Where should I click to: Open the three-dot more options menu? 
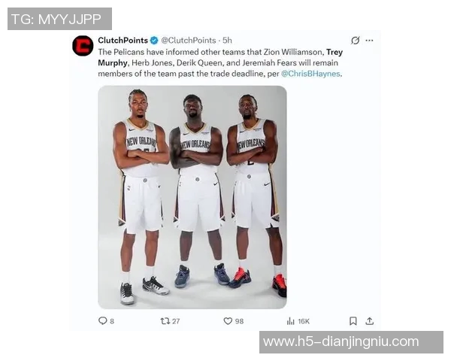[369, 41]
